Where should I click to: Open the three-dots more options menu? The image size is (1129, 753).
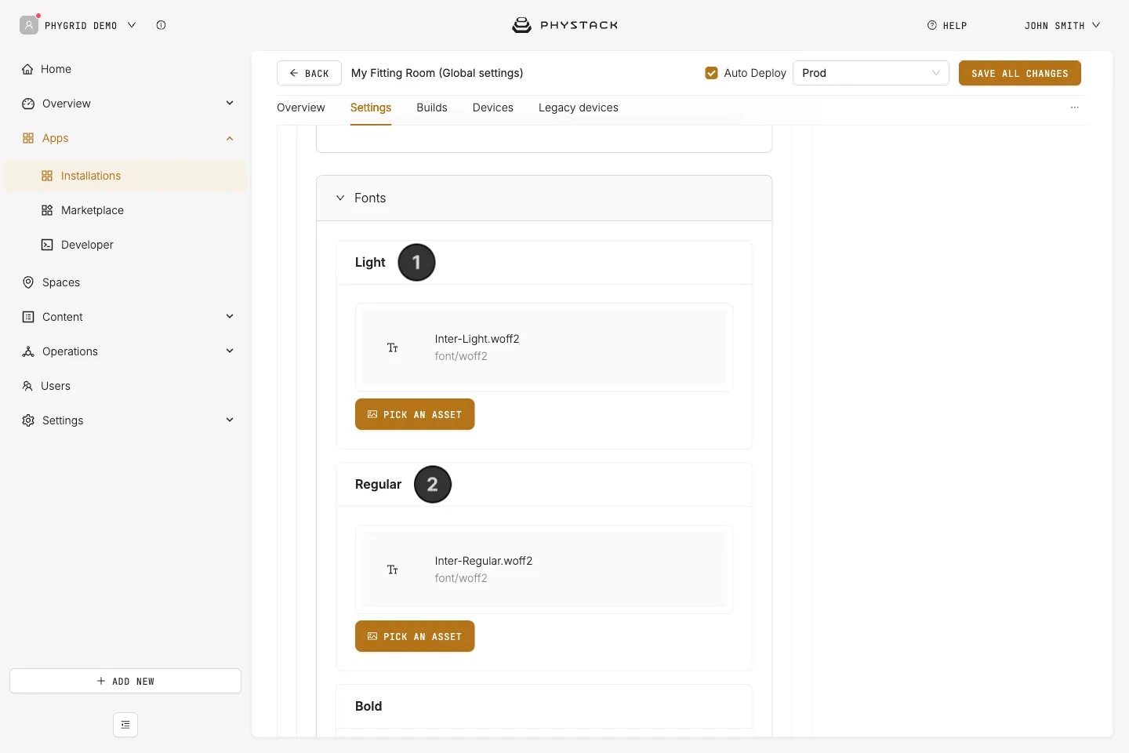[x=1075, y=107]
